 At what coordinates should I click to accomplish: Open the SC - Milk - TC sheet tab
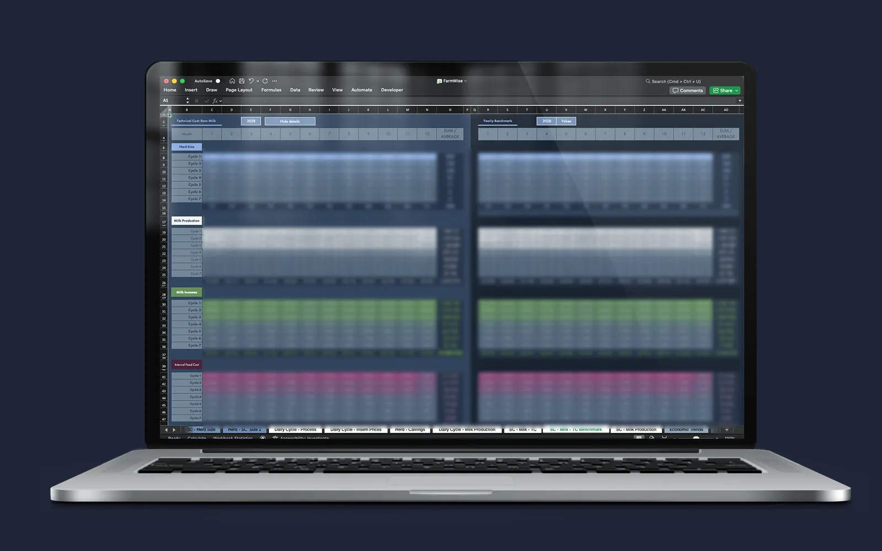[x=523, y=430]
